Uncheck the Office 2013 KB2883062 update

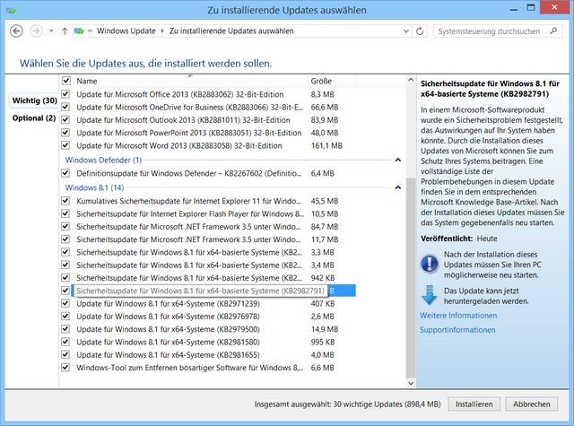click(65, 94)
